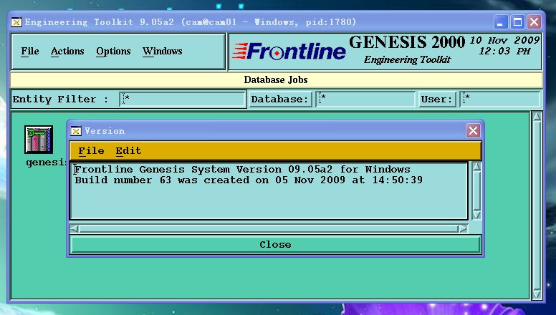
Task: Click horizontal scrollbar right arrow in Version dialog
Action: (x=463, y=229)
